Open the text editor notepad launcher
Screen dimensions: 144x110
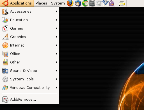click(106, 3)
